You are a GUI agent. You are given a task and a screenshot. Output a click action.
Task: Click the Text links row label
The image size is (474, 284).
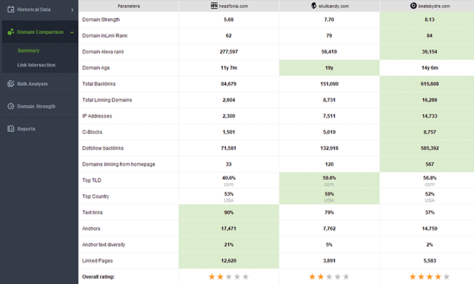click(x=92, y=212)
